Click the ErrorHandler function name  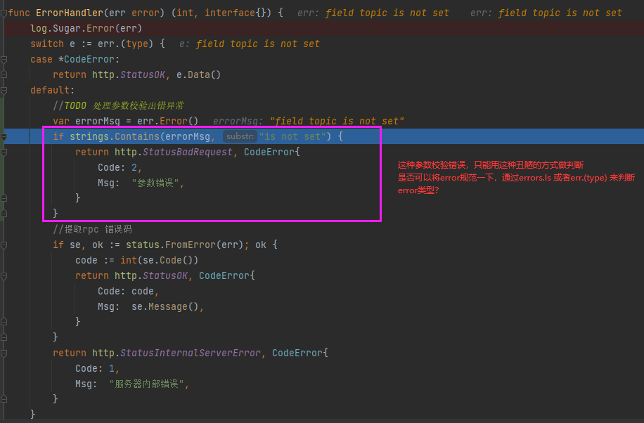(70, 13)
